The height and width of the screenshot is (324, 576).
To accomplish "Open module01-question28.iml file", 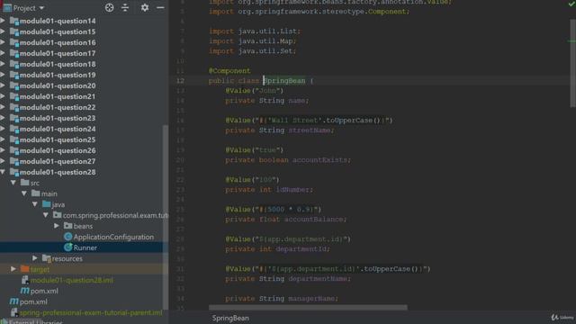I will [72, 280].
